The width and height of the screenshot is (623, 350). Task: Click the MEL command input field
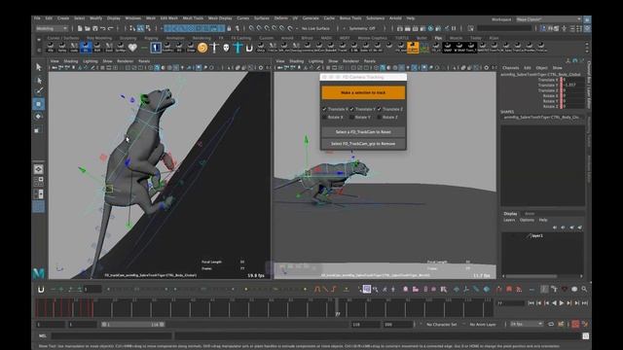tap(111, 336)
